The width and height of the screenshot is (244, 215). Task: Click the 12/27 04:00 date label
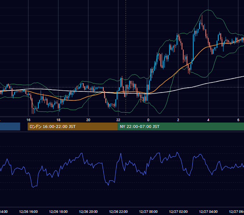208,211
